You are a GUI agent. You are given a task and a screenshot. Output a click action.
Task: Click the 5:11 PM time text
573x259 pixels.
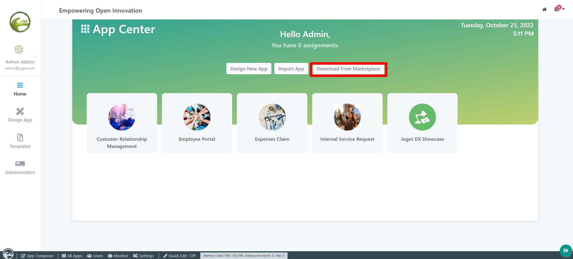pos(523,34)
